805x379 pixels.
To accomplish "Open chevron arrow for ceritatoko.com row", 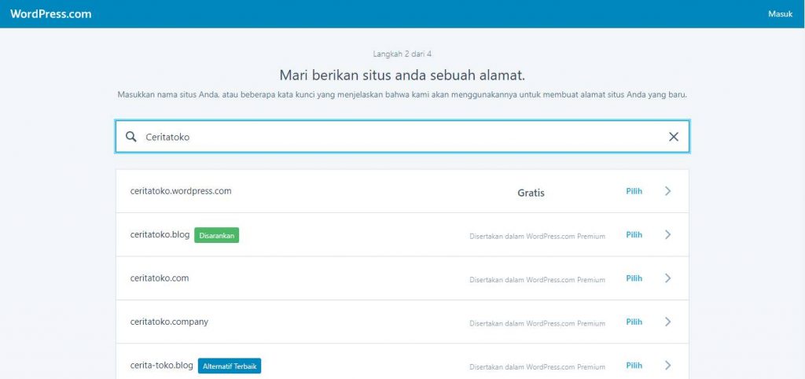I will (x=668, y=278).
